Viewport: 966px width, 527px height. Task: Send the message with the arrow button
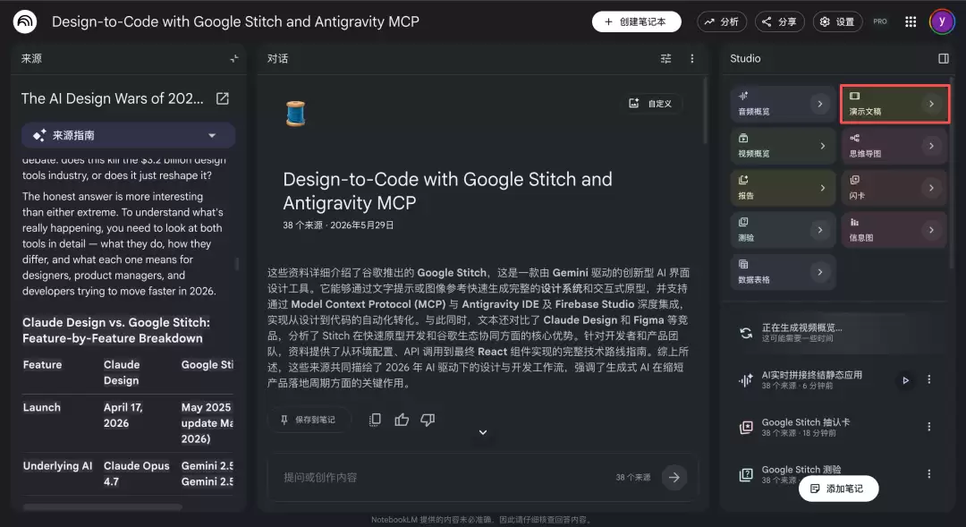pyautogui.click(x=674, y=477)
